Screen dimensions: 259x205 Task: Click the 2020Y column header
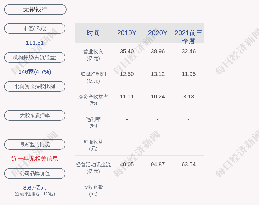[158, 33]
